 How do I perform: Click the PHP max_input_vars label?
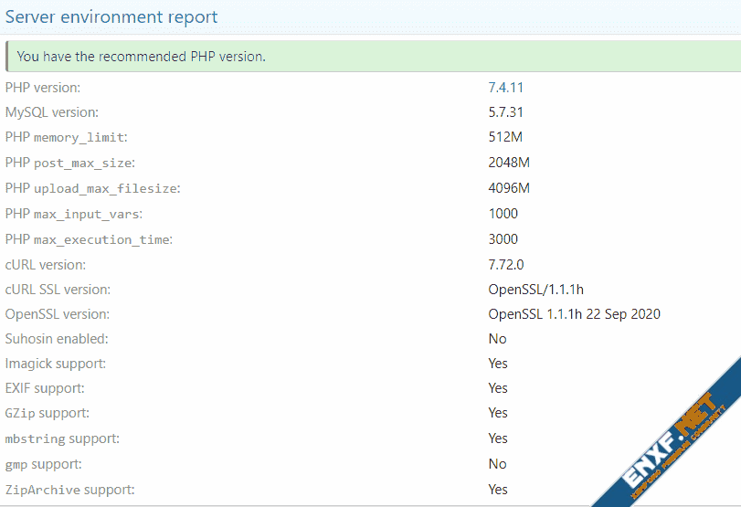click(73, 214)
